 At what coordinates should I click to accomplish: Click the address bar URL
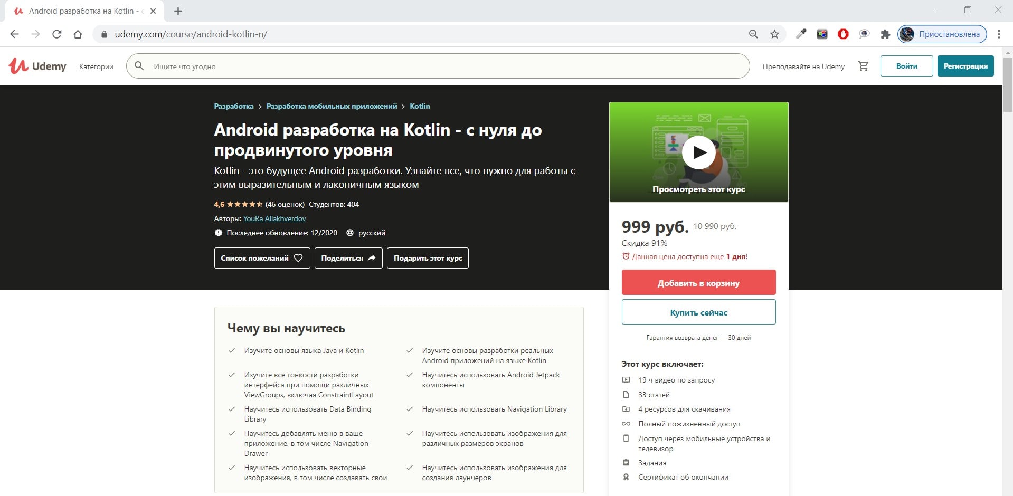[191, 34]
